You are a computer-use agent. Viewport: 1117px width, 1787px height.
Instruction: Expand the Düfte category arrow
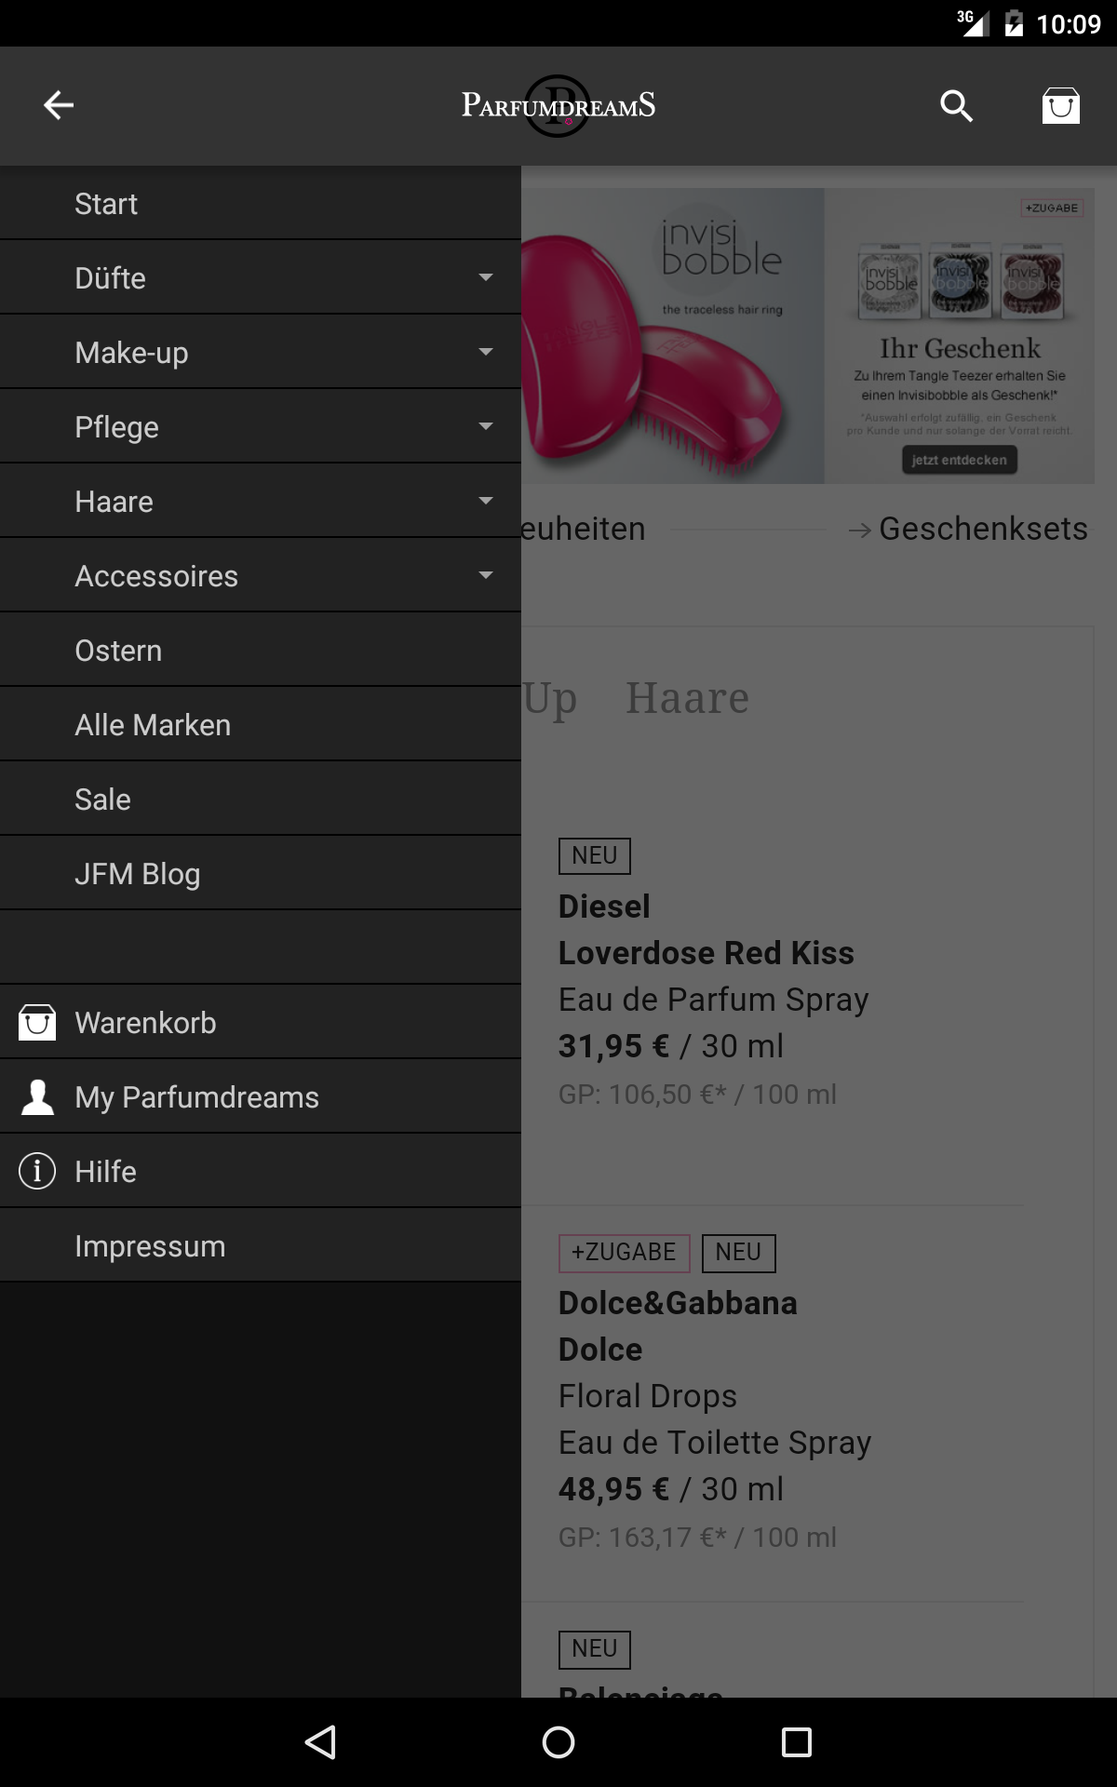[485, 277]
